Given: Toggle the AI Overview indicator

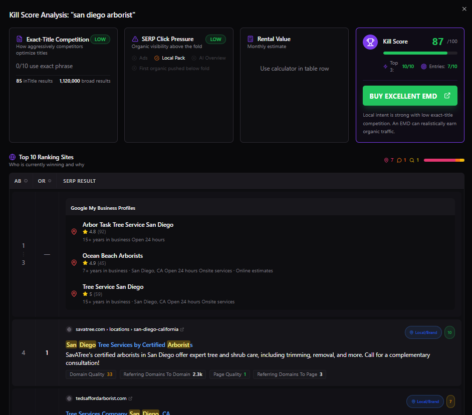Looking at the screenshot, I should point(208,58).
